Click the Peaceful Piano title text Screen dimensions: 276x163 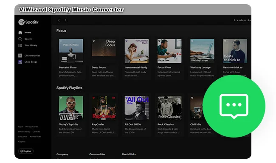68,67
